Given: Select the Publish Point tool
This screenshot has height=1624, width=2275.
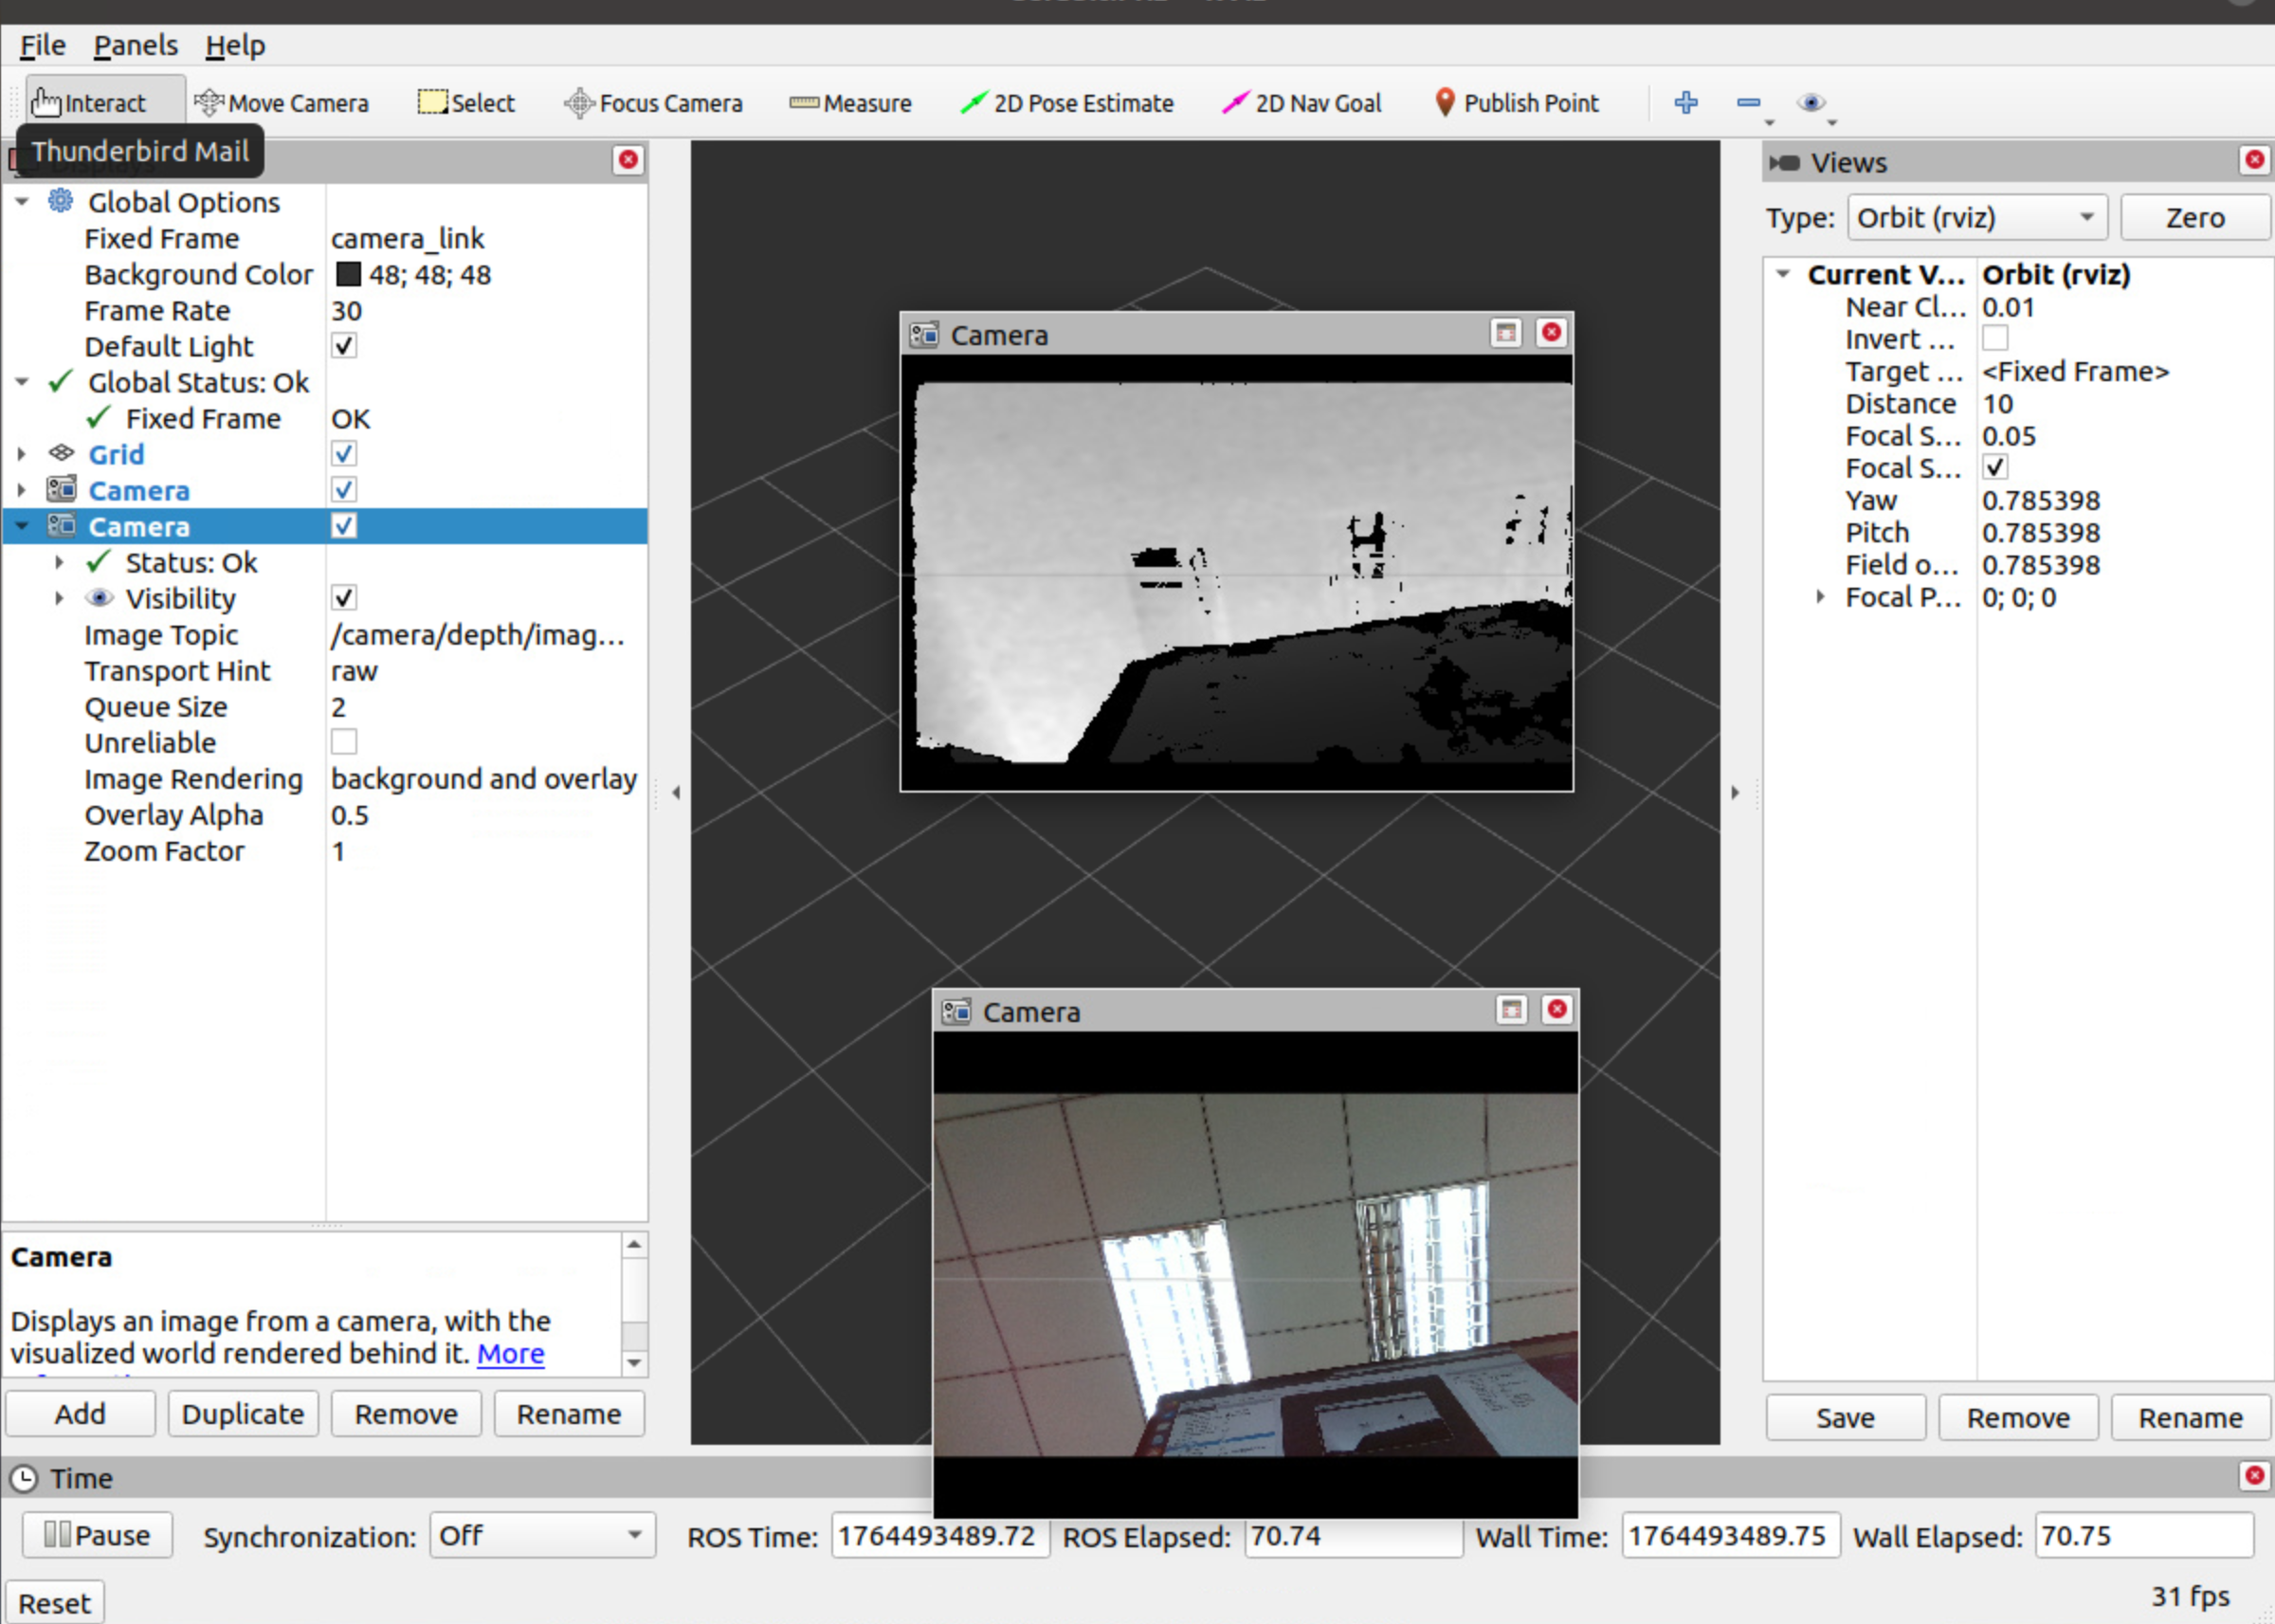Looking at the screenshot, I should (1517, 103).
